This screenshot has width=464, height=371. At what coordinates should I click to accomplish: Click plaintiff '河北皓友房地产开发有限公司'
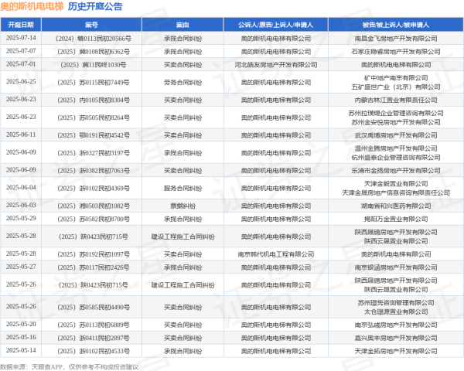276,64
